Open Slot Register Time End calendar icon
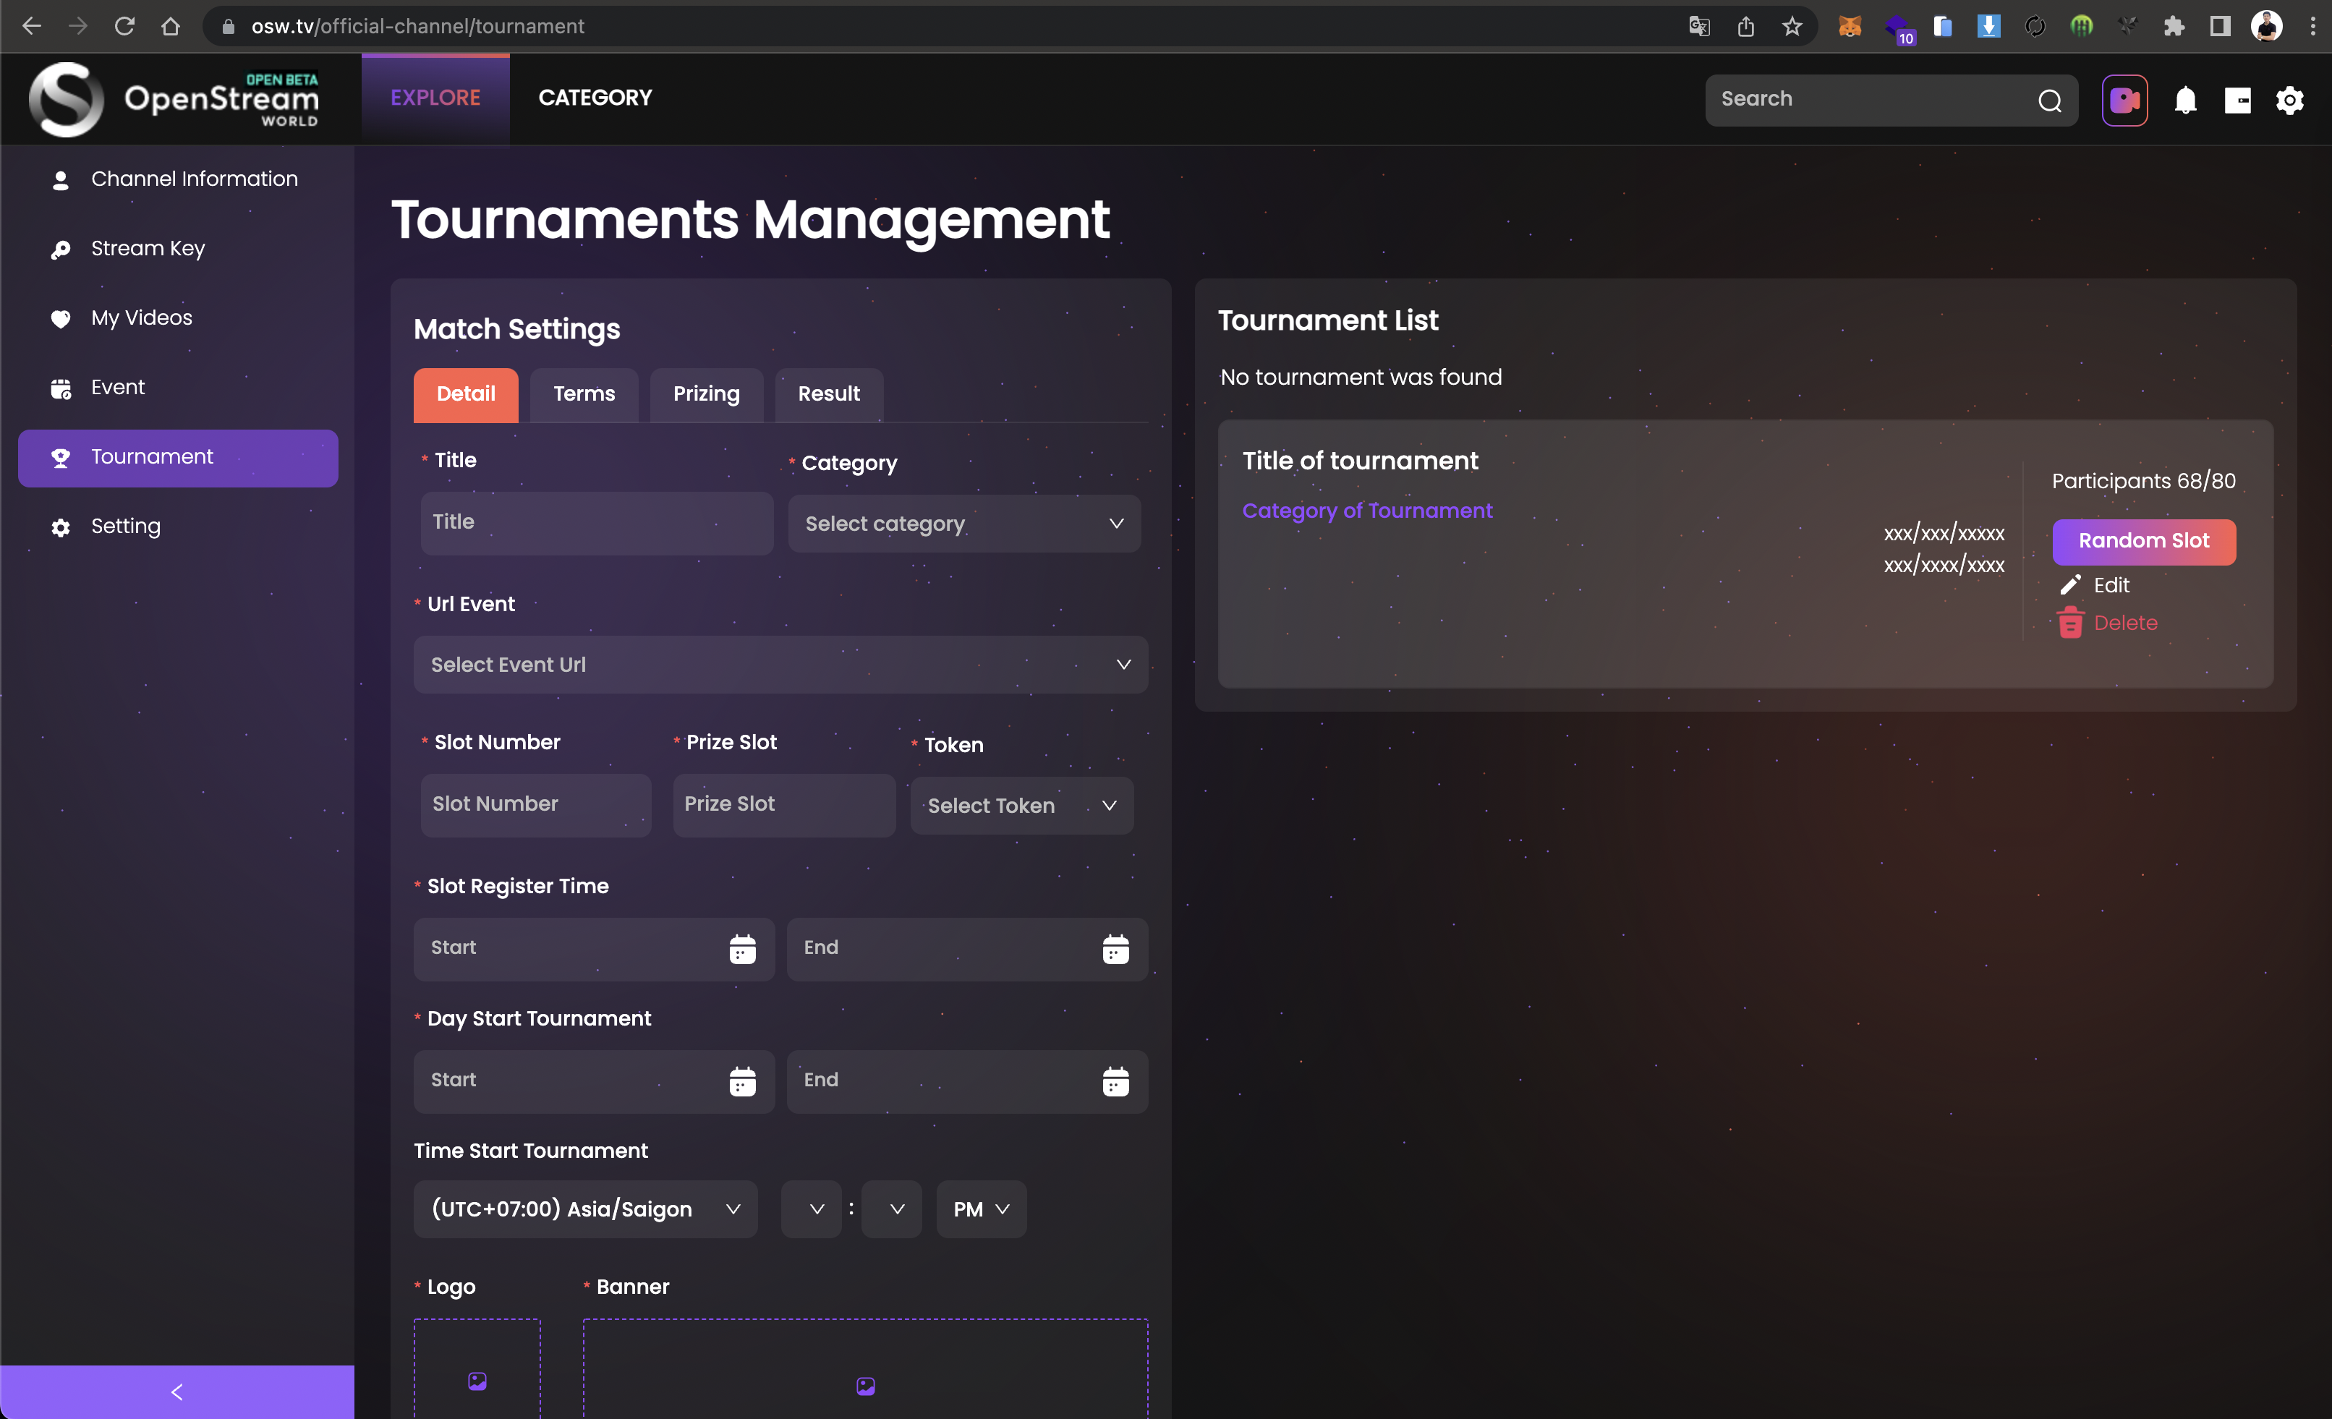Image resolution: width=2332 pixels, height=1419 pixels. click(x=1115, y=948)
